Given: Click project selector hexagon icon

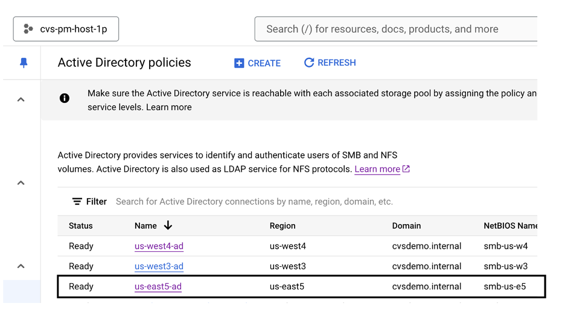Looking at the screenshot, I should click(x=28, y=29).
